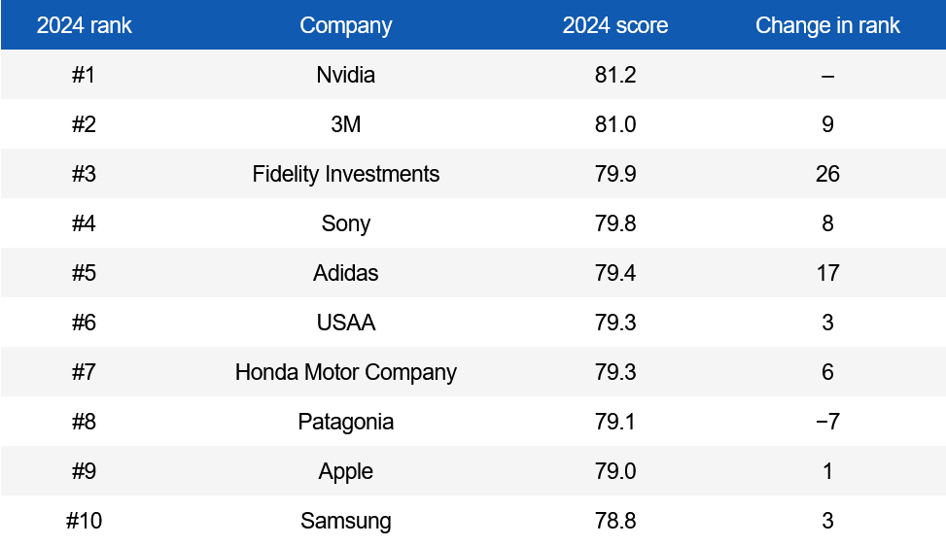
Task: Select the Patagonia company cell
Action: click(x=346, y=422)
